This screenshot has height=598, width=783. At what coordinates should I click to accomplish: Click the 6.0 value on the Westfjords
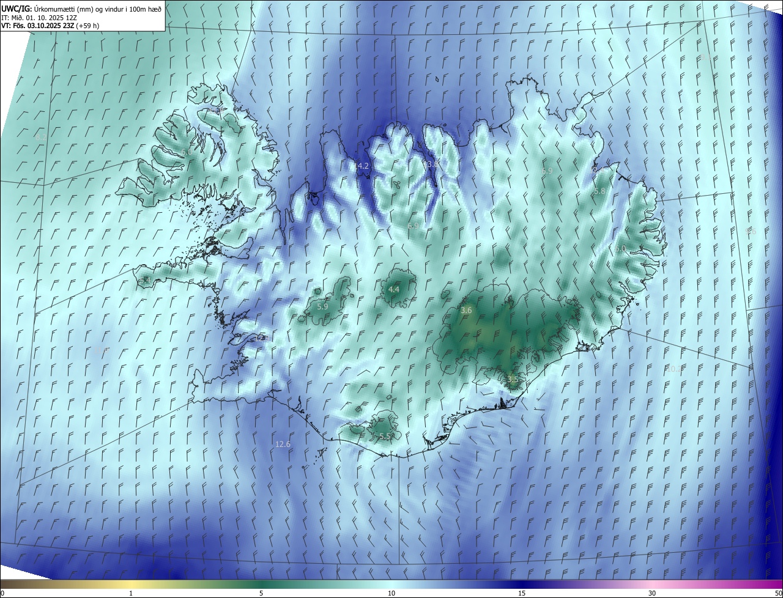187,151
